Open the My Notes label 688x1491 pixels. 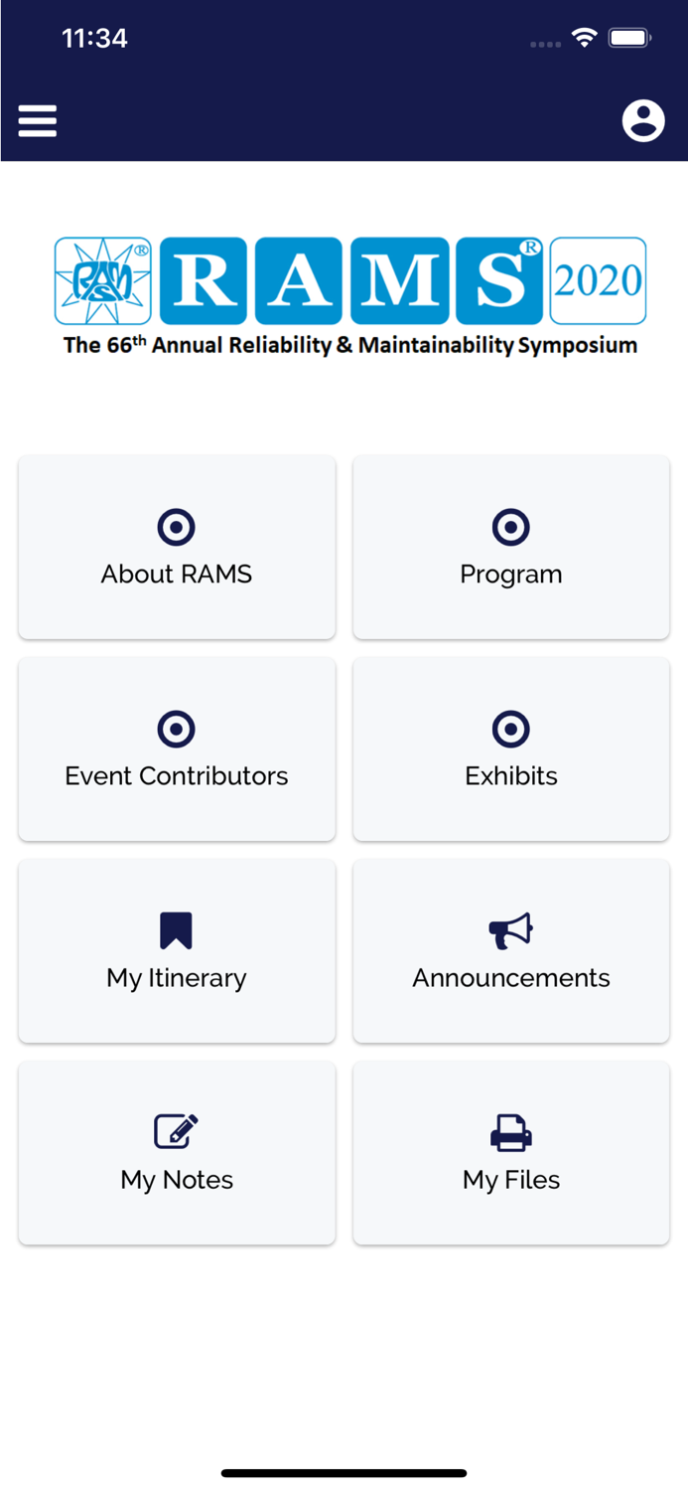pos(177,1180)
